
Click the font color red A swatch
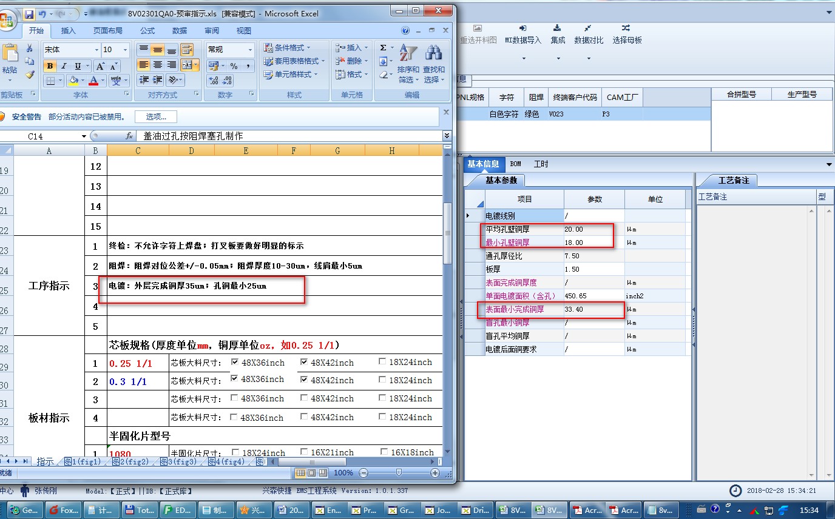(93, 81)
